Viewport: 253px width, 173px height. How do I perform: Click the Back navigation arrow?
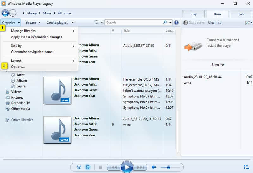click(x=5, y=13)
